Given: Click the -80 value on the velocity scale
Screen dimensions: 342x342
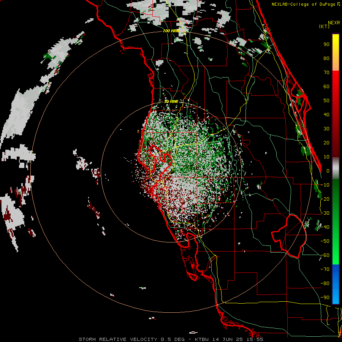Looking at the screenshot, I should coord(325,283).
